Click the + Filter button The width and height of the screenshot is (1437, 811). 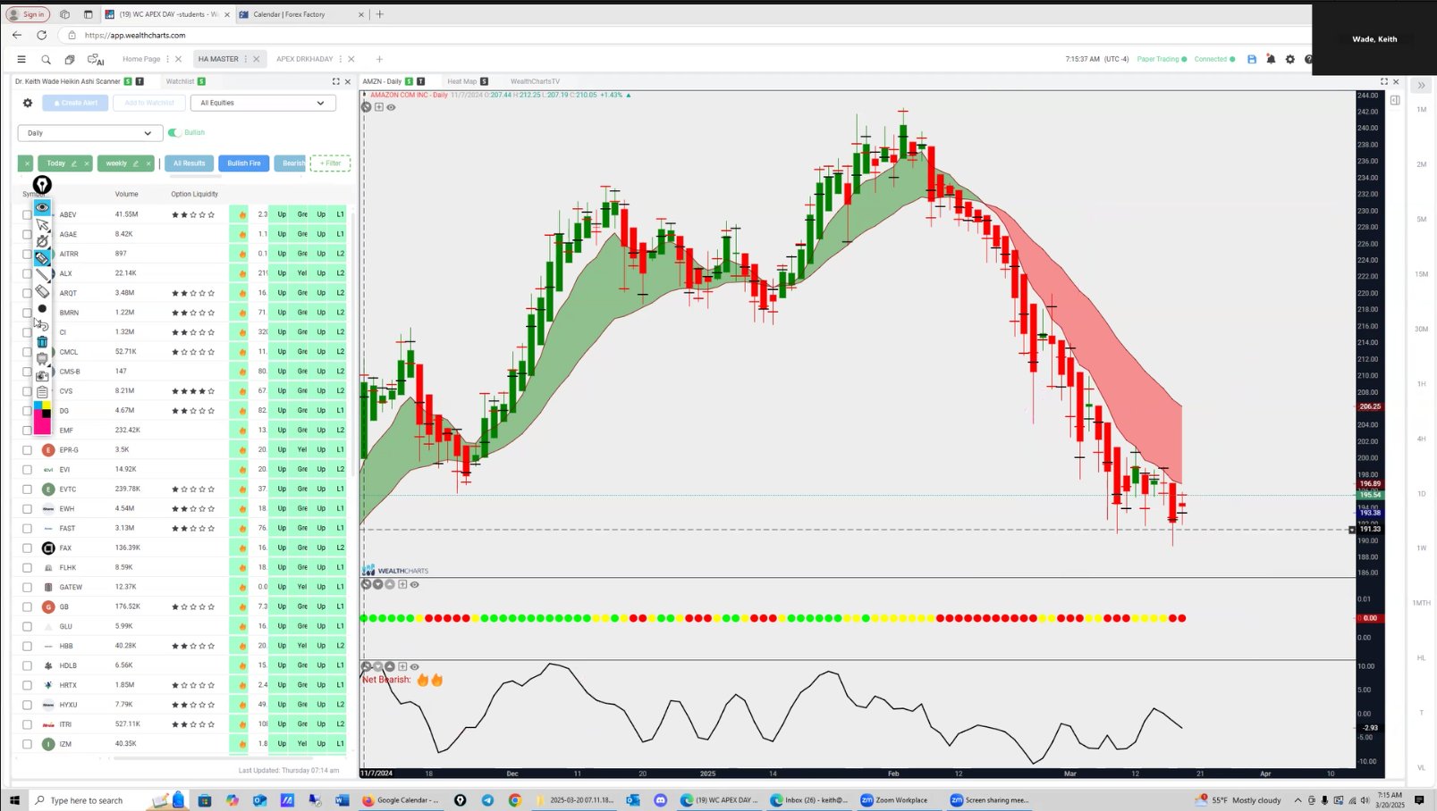[330, 163]
